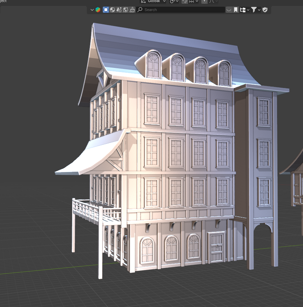Click the multicolored cube icon

point(98,10)
